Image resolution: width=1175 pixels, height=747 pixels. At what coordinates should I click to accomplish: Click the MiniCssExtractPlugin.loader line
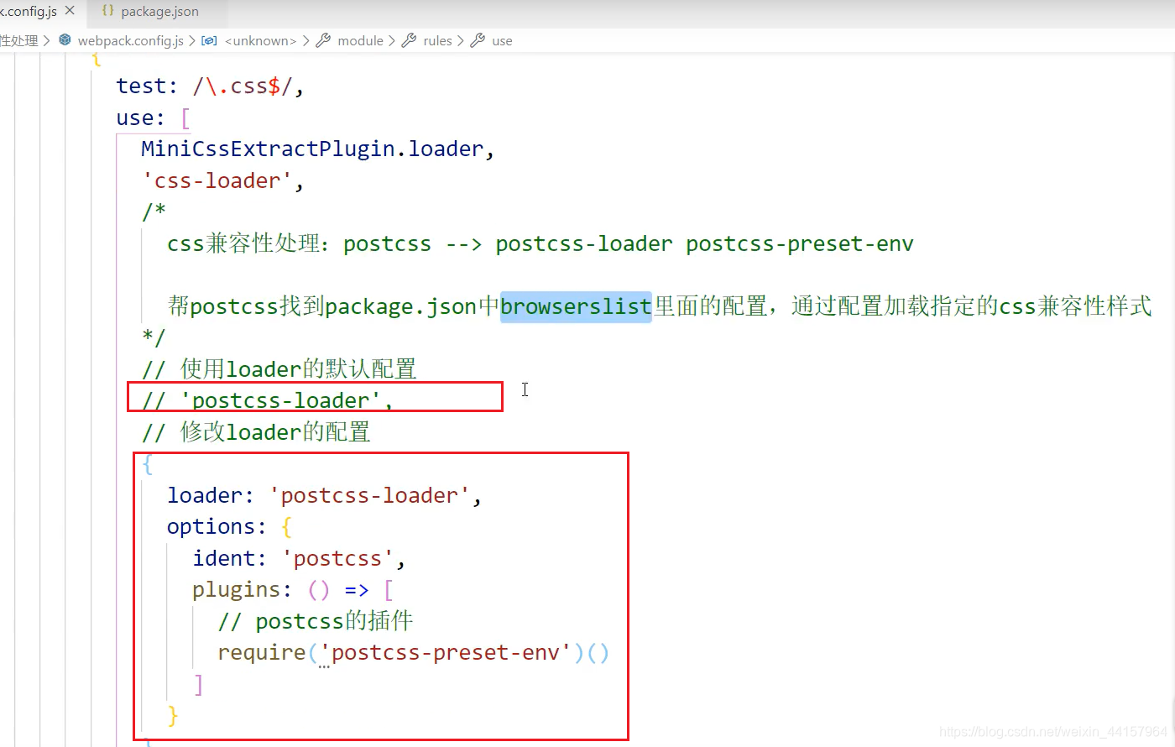pos(318,149)
